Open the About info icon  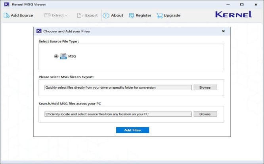[x=106, y=15]
